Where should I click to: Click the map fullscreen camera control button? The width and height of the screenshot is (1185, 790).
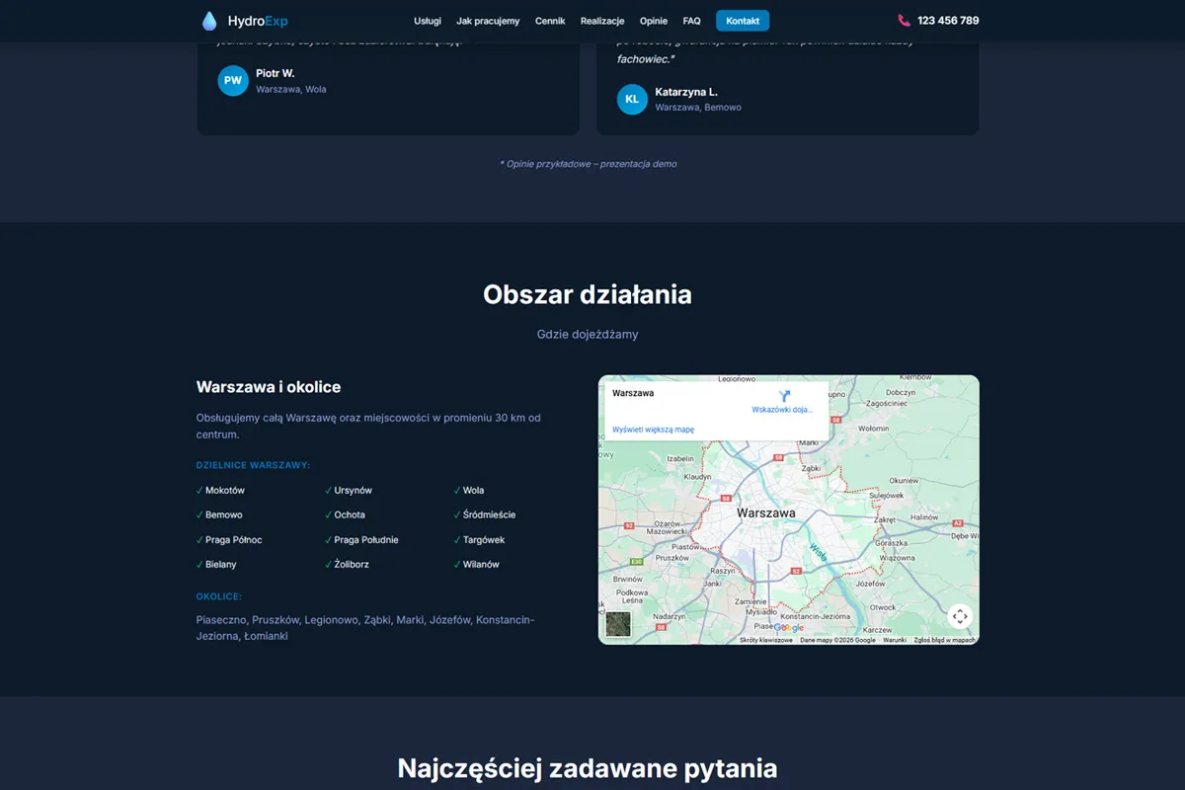(960, 616)
